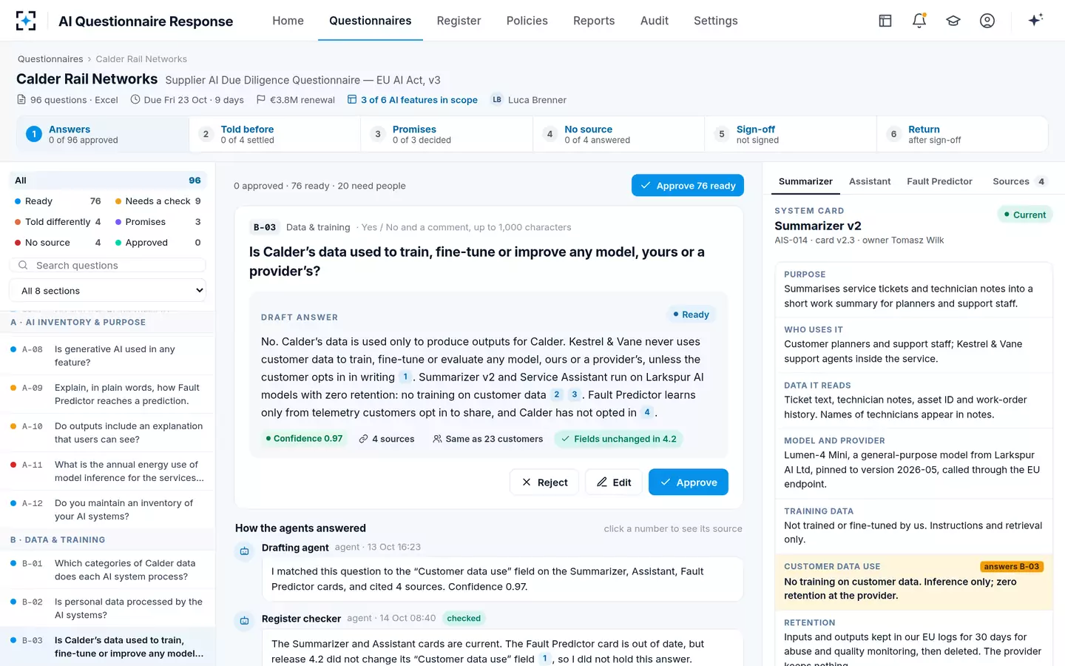Viewport: 1065px width, 666px height.
Task: Go to the Told before step
Action: [x=274, y=134]
